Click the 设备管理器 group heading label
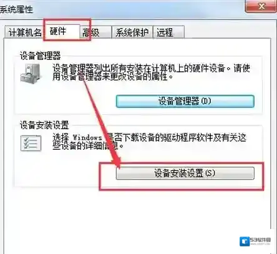Image resolution: width=277 pixels, height=254 pixels. tap(40, 56)
